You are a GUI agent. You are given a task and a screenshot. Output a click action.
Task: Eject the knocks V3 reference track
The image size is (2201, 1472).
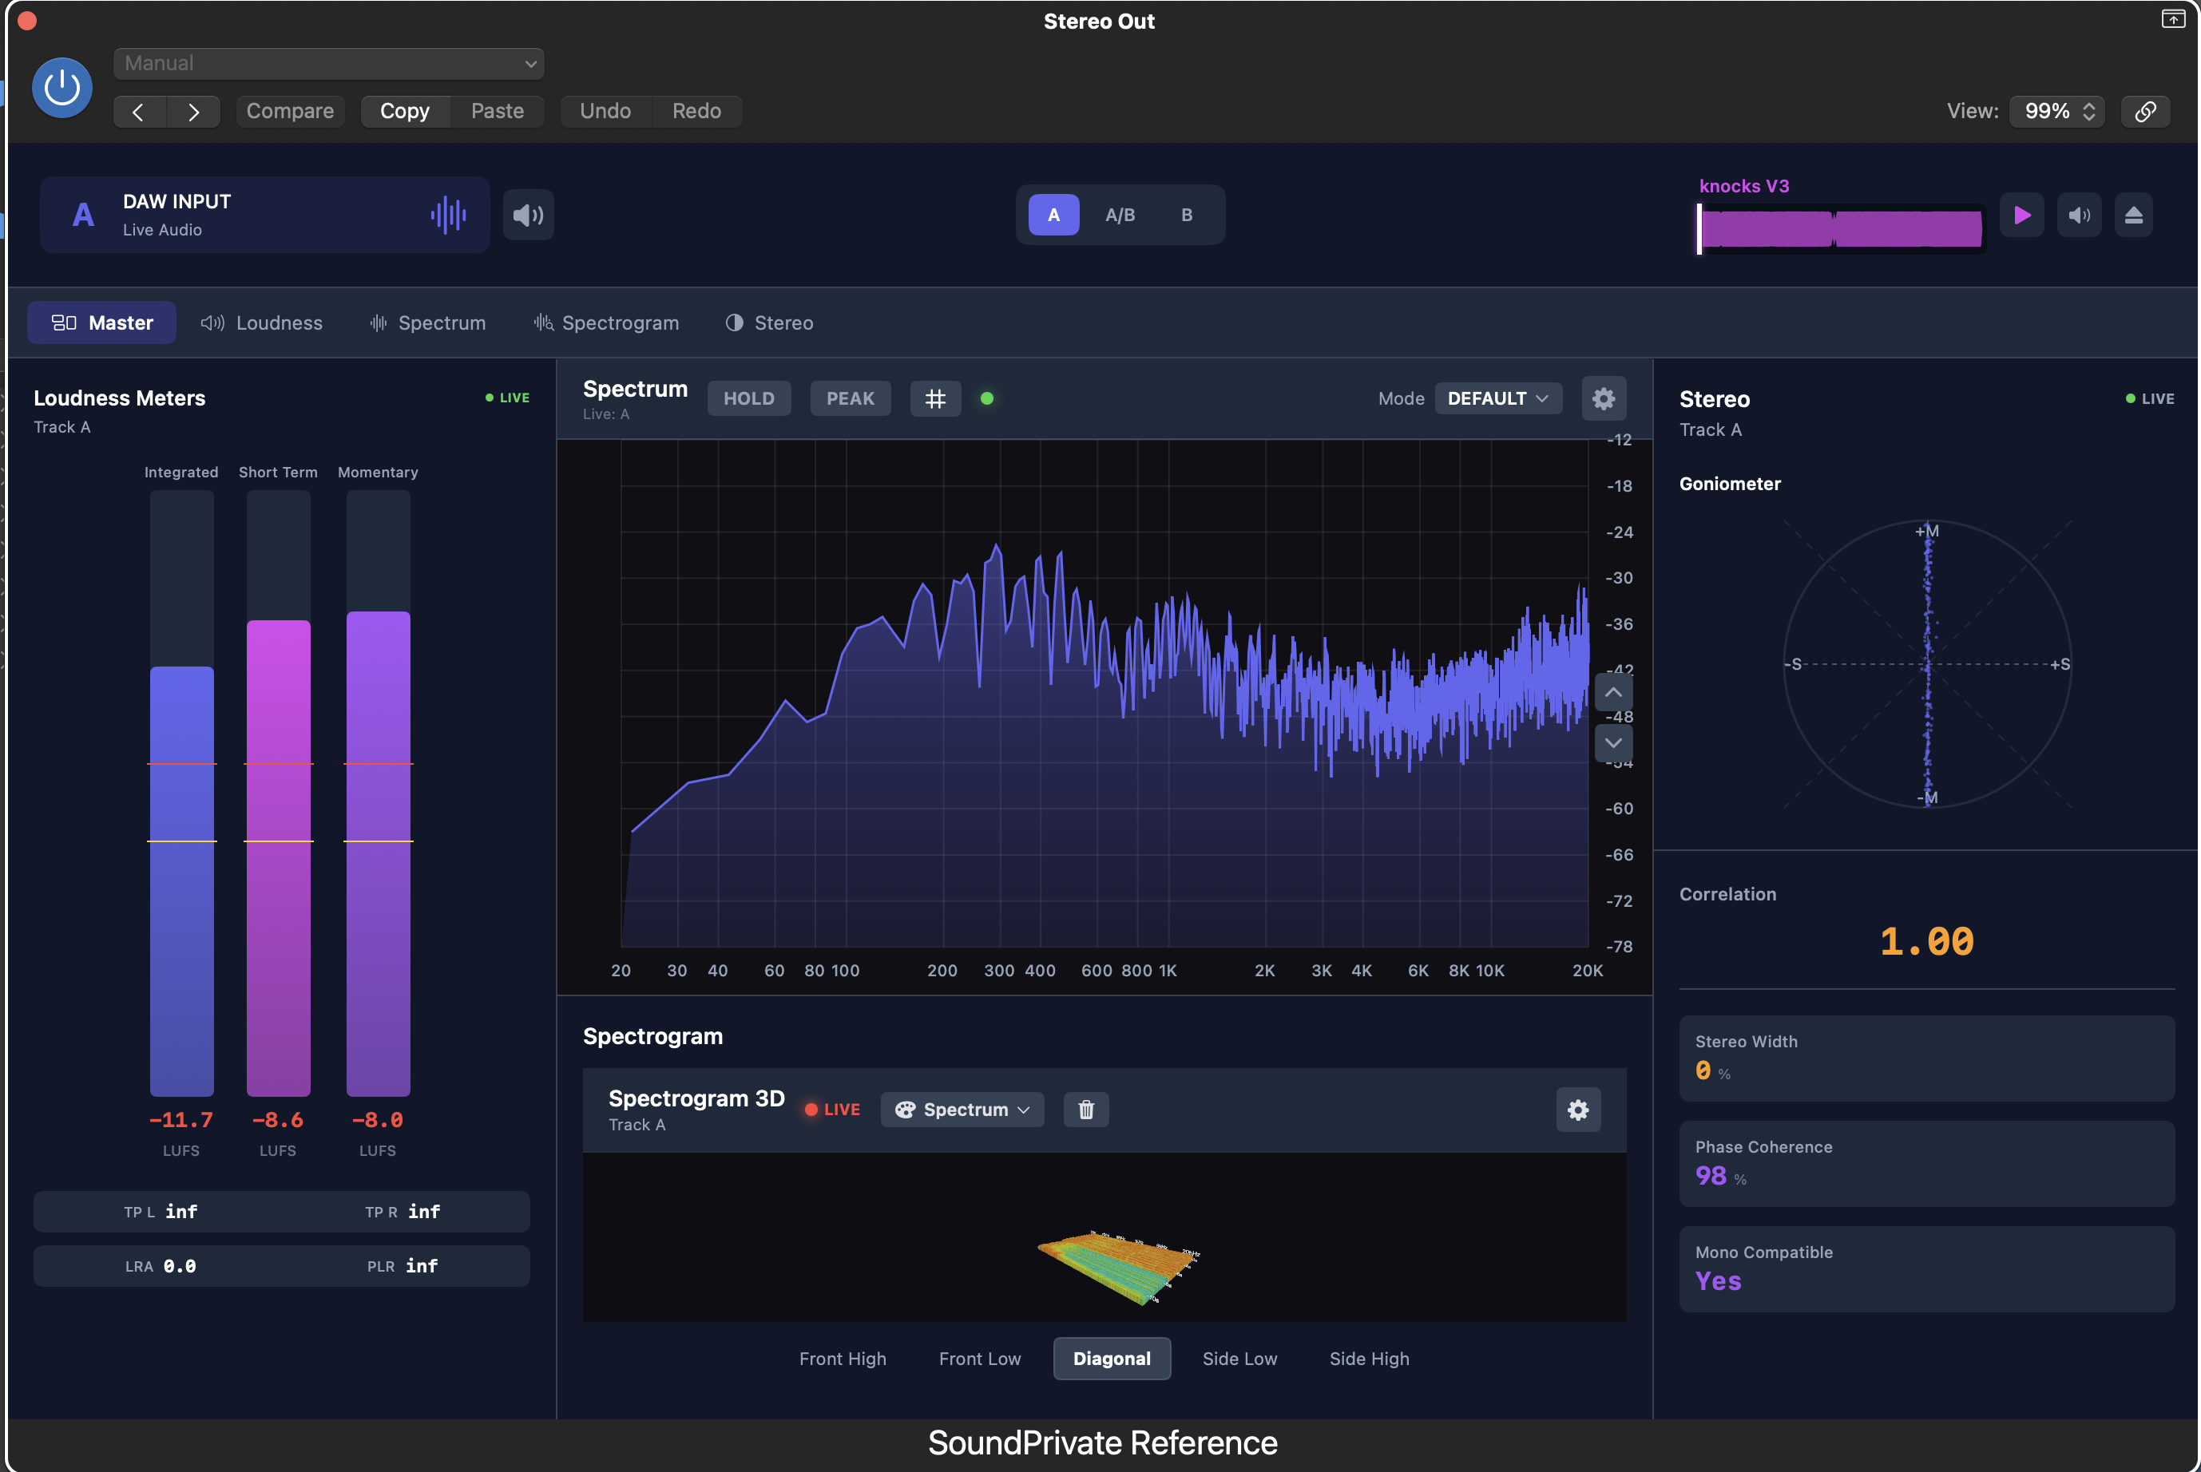(2133, 215)
